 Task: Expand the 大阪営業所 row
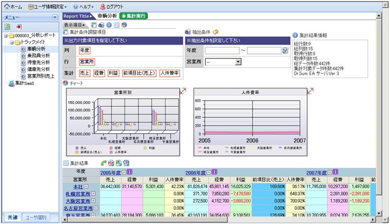[93, 200]
